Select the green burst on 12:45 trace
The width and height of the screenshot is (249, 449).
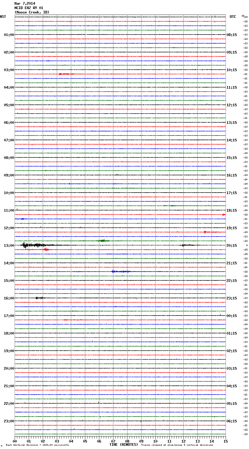coord(103,241)
